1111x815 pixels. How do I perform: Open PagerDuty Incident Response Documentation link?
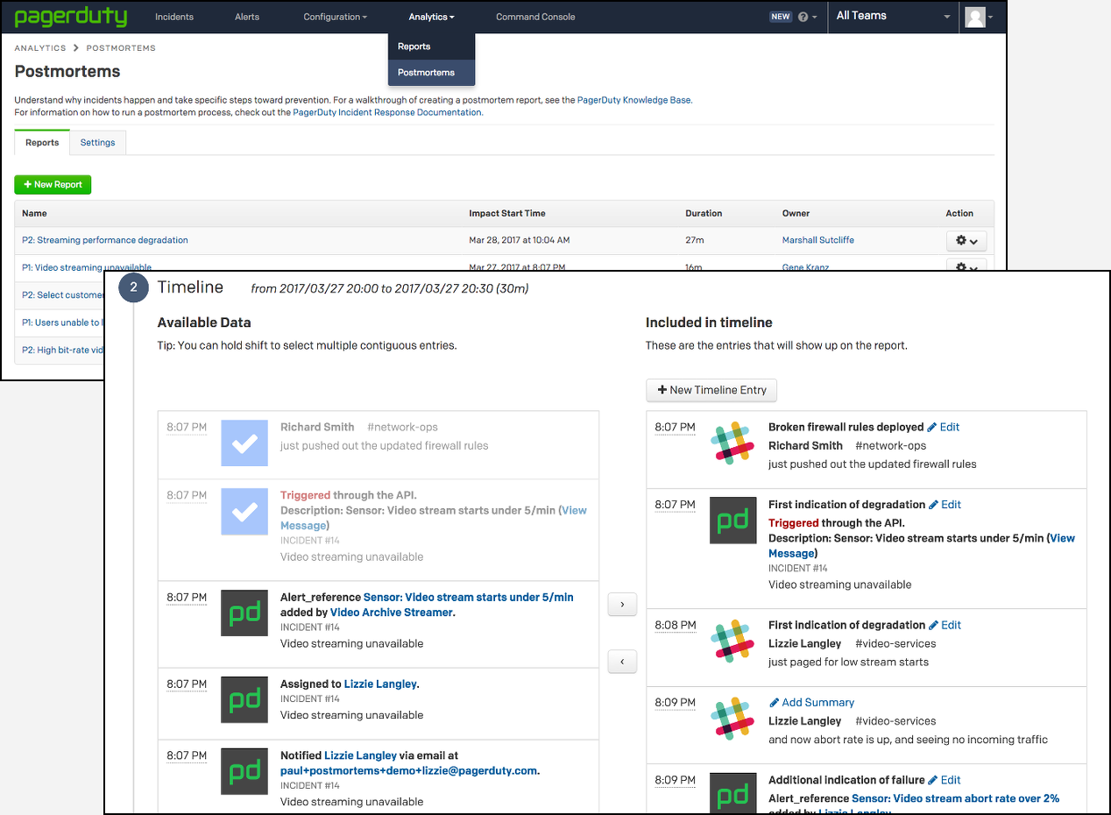coord(387,112)
